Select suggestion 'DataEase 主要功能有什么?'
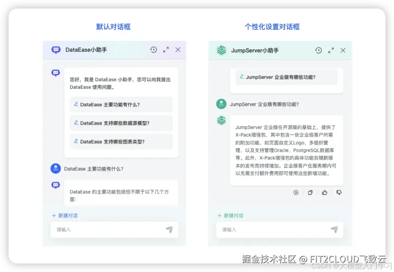 (121, 105)
